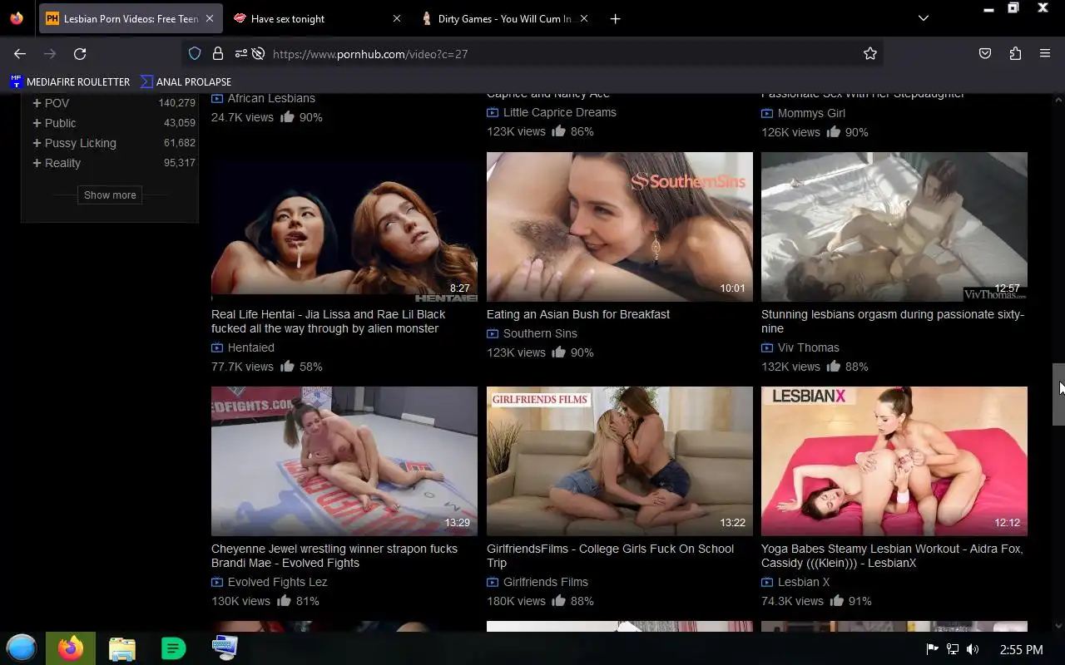Switch to the middle browser tab
This screenshot has height=665, width=1065.
(x=317, y=18)
